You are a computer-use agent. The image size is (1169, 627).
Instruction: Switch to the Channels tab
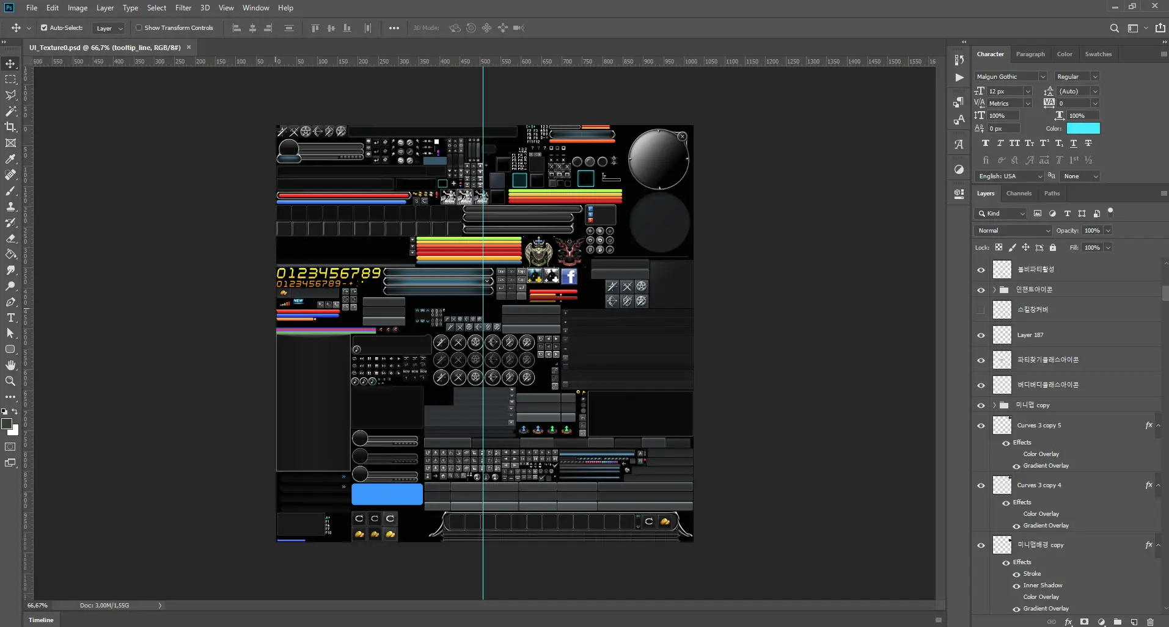pos(1019,193)
